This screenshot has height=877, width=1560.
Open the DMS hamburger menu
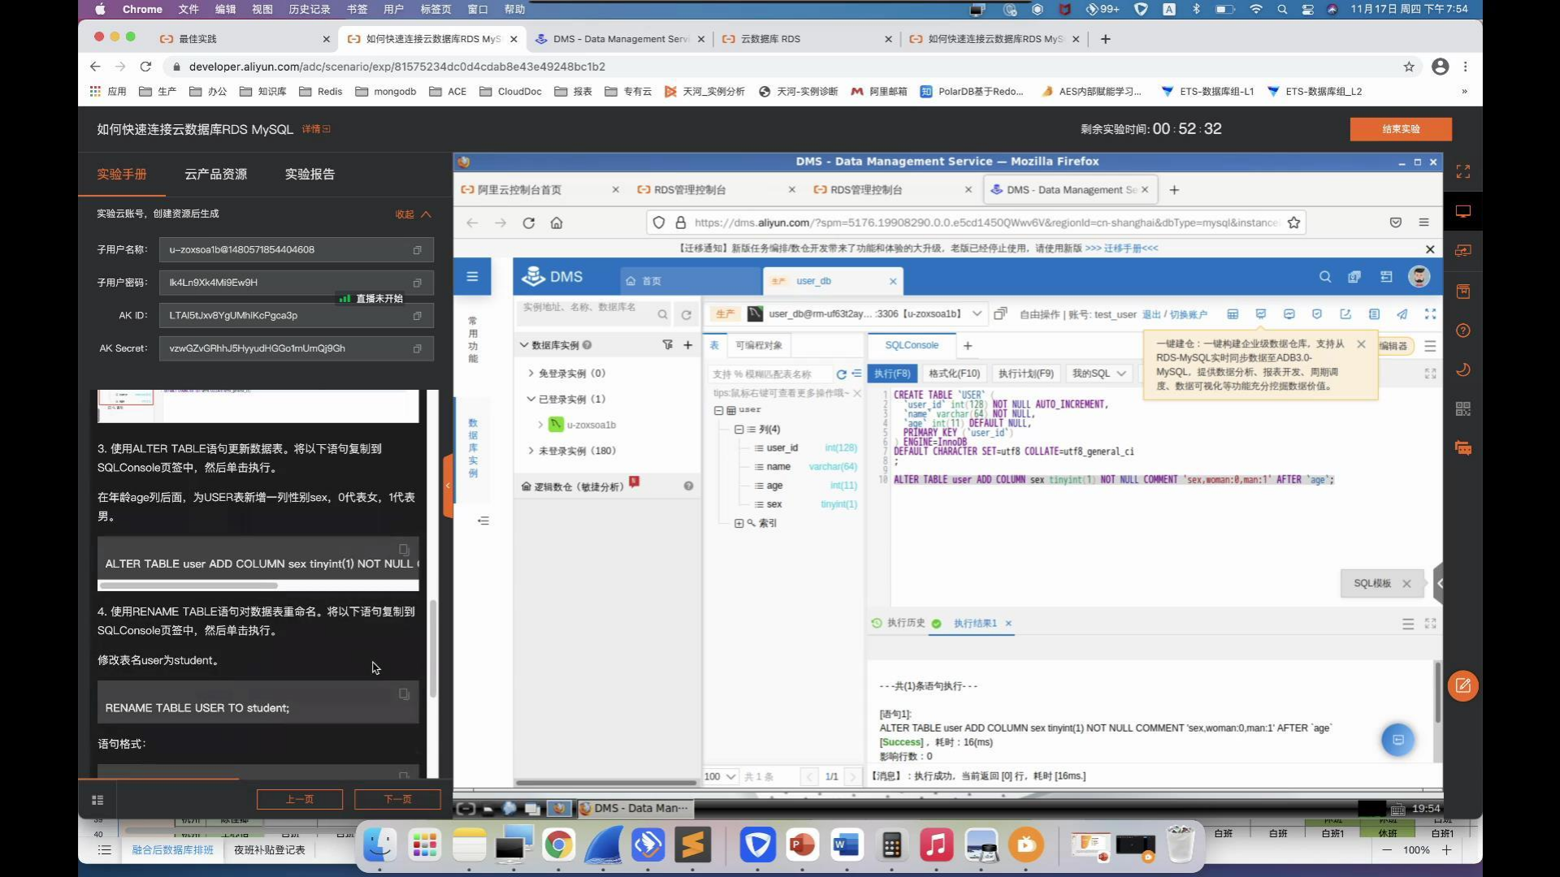coord(472,277)
